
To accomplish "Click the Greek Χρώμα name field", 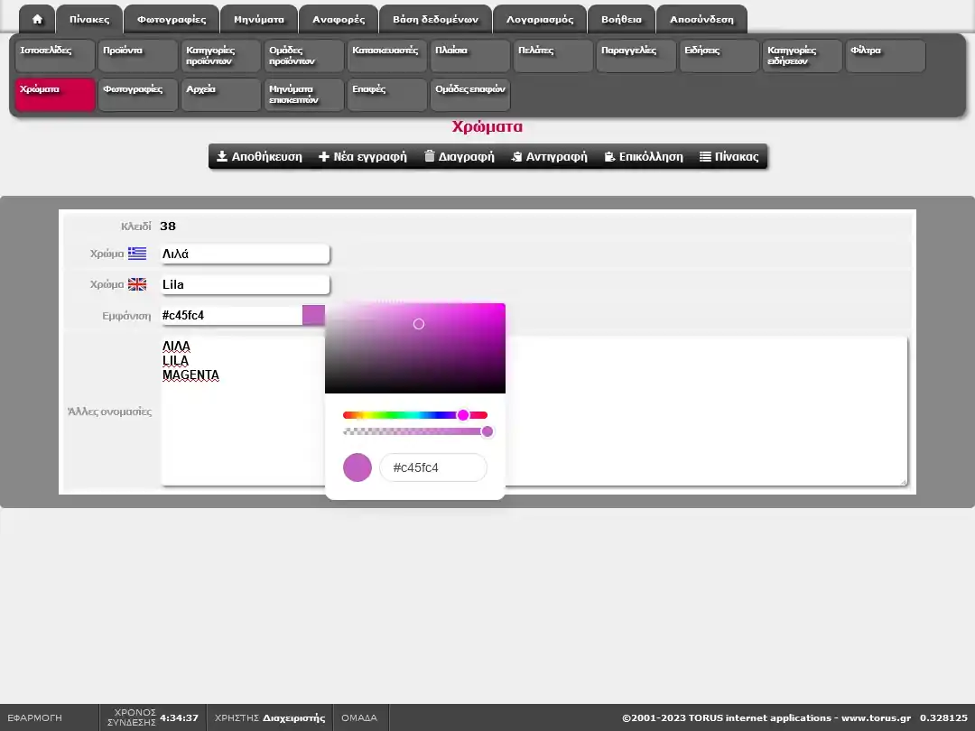I will click(x=244, y=254).
